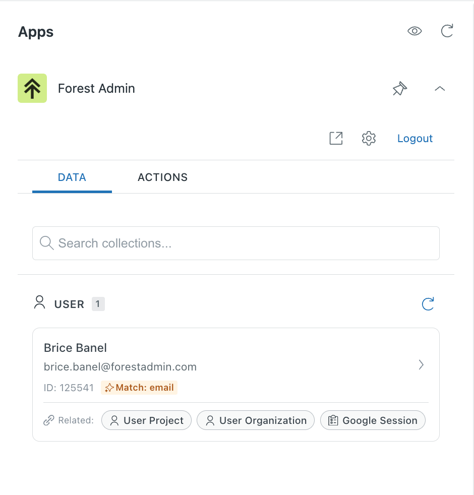This screenshot has width=474, height=495.
Task: Open the Google Session related chip
Action: pos(373,420)
